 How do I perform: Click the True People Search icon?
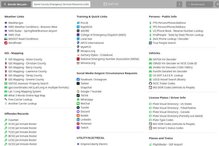click(150, 43)
